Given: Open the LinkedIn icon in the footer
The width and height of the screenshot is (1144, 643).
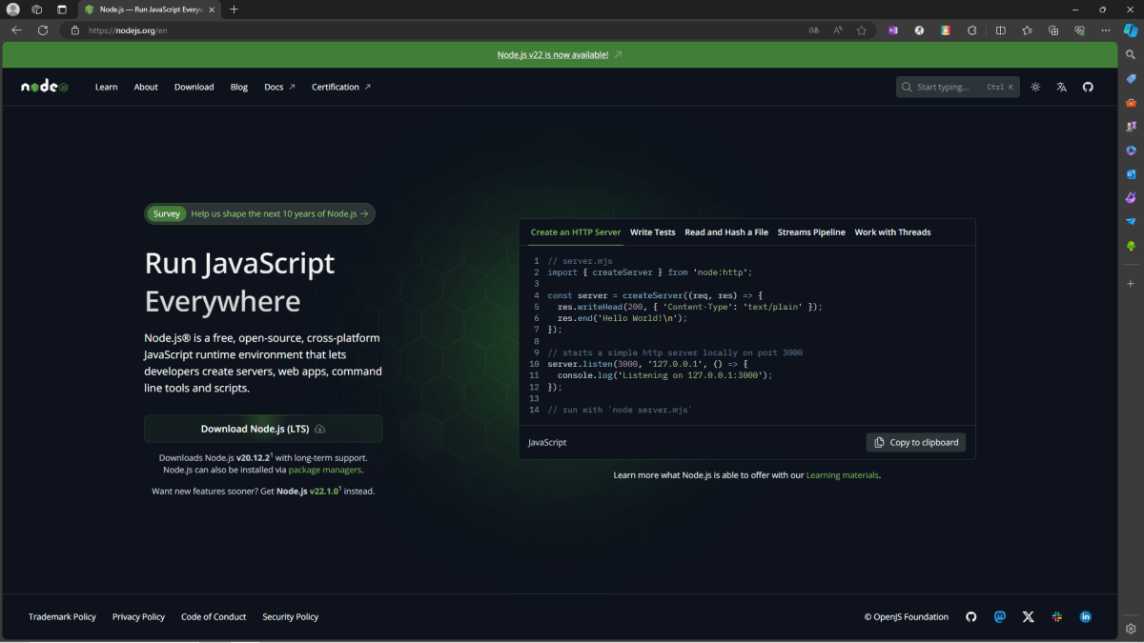Looking at the screenshot, I should [x=1085, y=617].
